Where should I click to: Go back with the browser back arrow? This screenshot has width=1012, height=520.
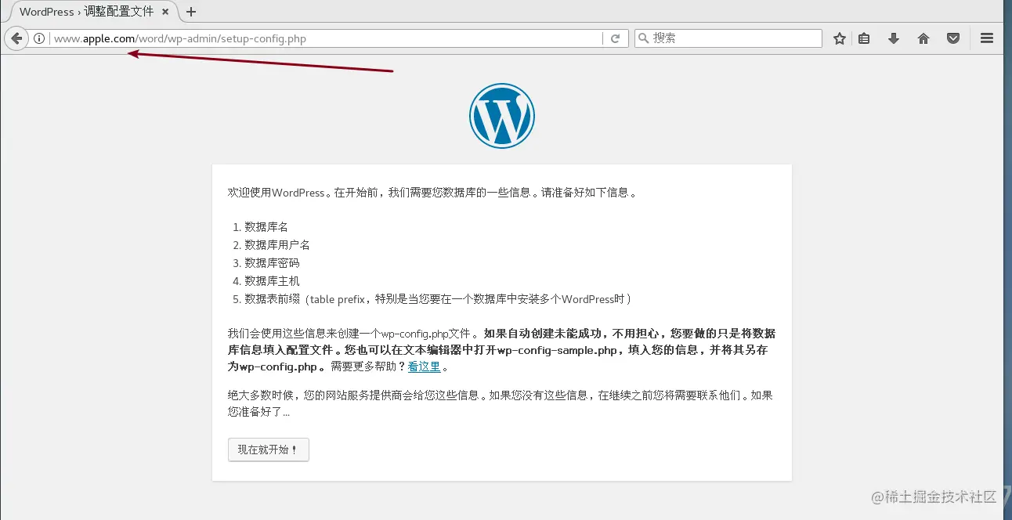click(x=16, y=38)
